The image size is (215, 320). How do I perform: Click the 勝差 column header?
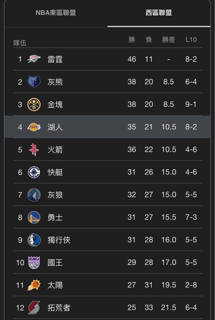168,39
